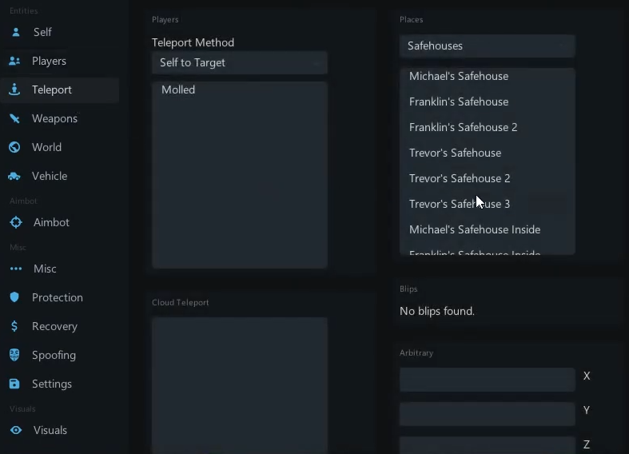This screenshot has width=629, height=454.
Task: Click the Teleport icon in sidebar
Action: 14,90
